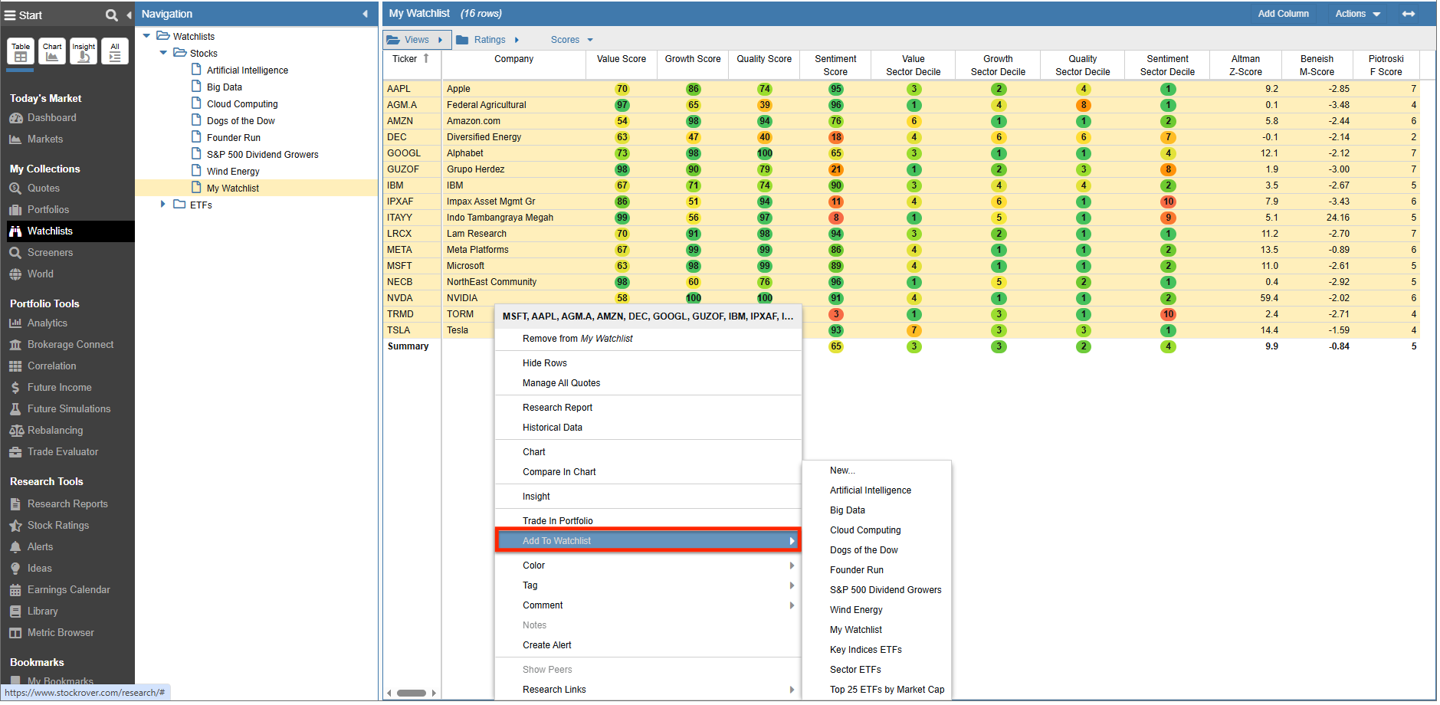The height and width of the screenshot is (705, 1440).
Task: Click the scrollbar right arrow
Action: point(434,693)
